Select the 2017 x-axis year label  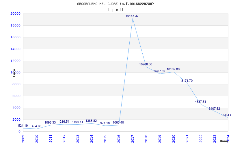pyautogui.click(x=133, y=139)
